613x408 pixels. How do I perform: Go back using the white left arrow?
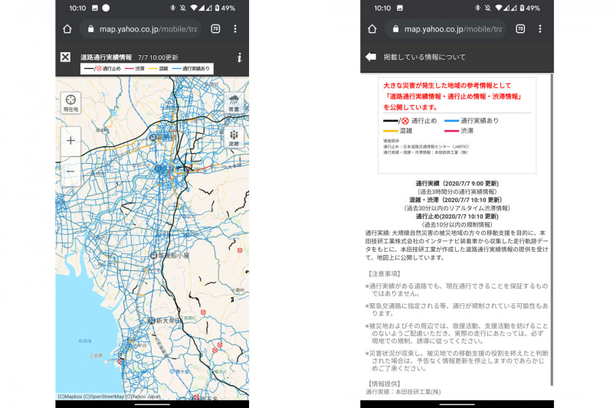pyautogui.click(x=371, y=57)
